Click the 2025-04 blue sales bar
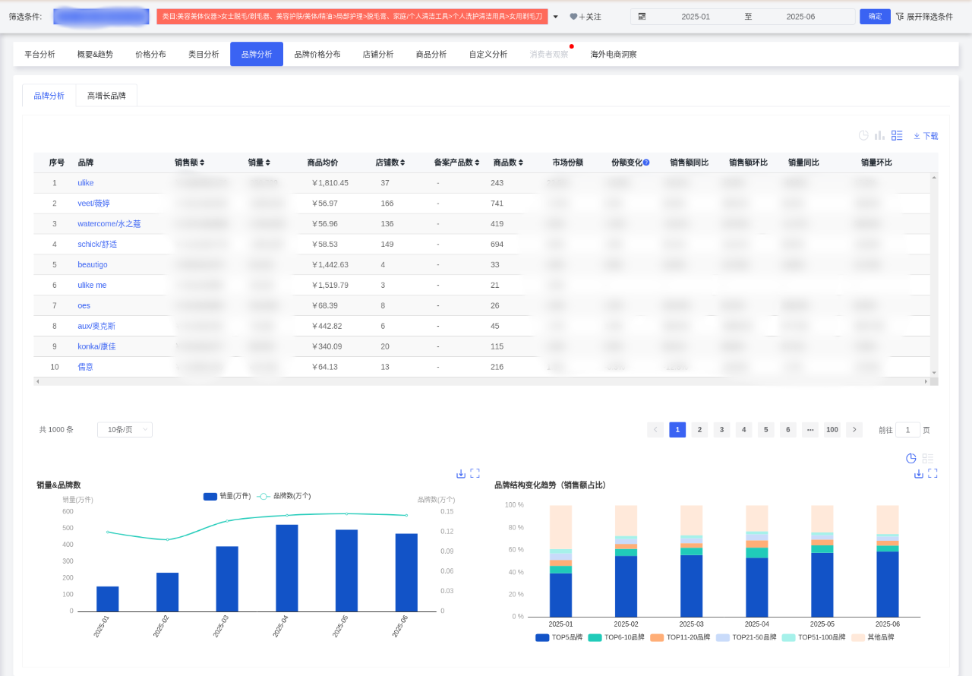 click(x=287, y=568)
